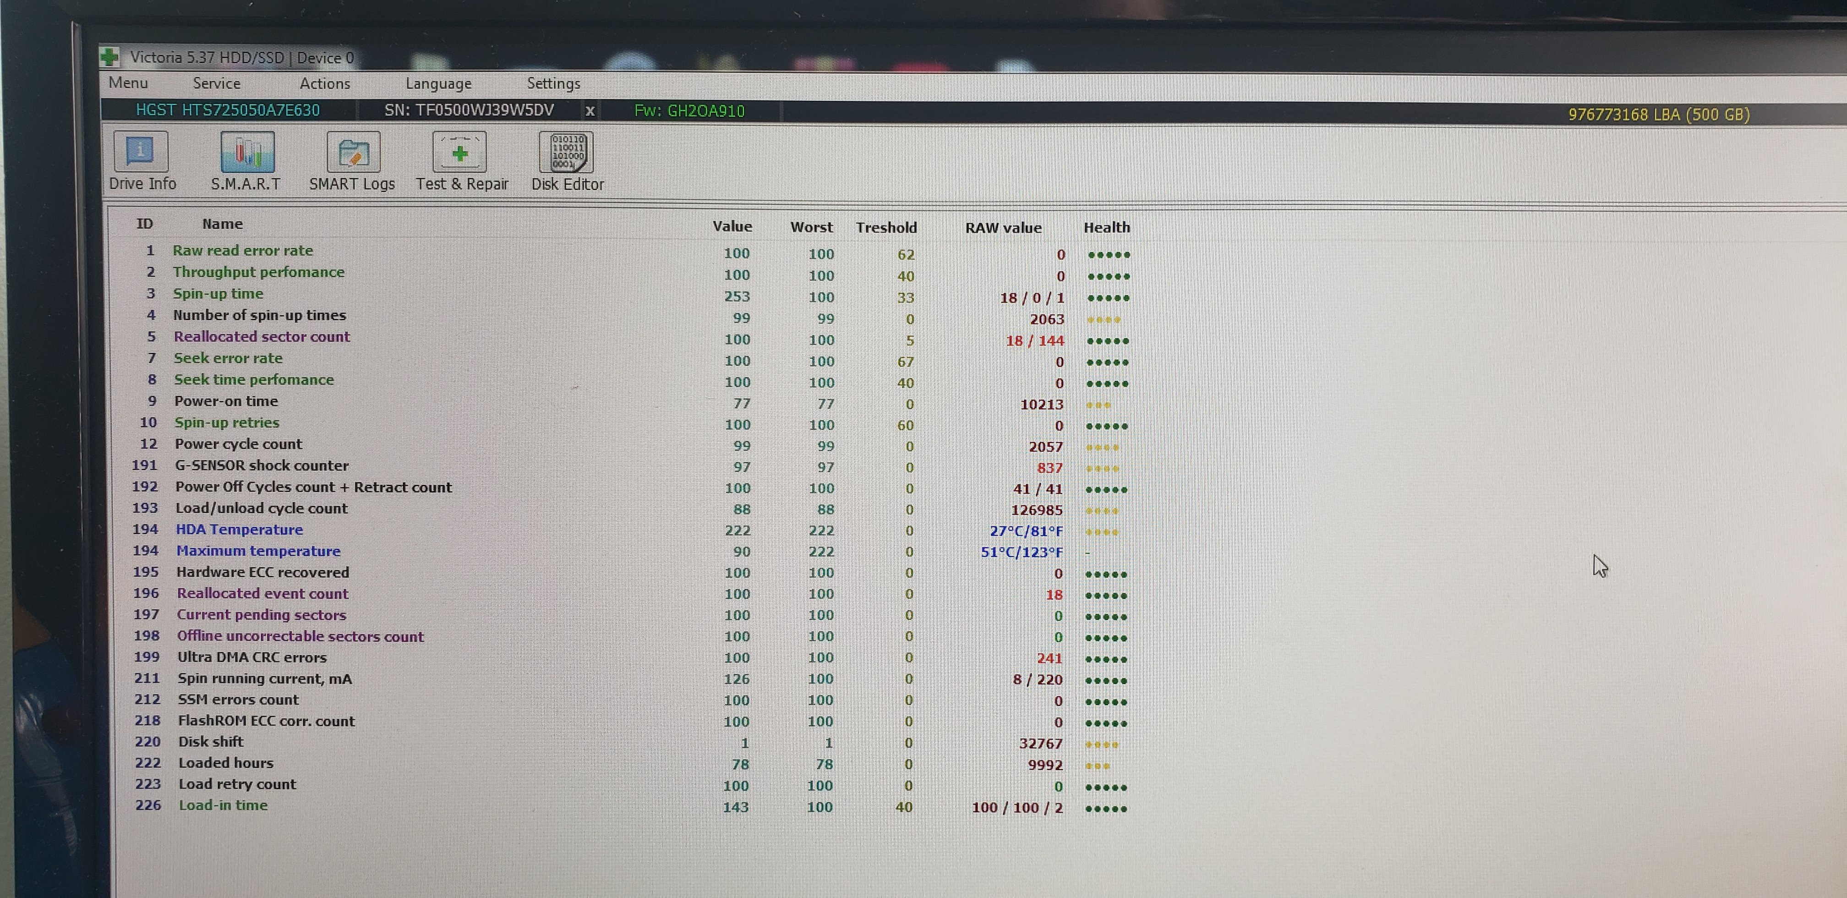
Task: Click the RAW value 126985
Action: tap(1037, 510)
